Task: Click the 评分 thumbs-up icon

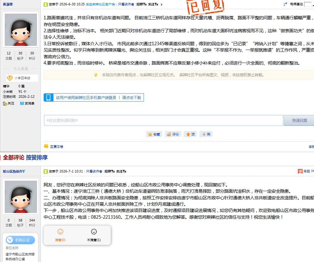Action: point(169,134)
